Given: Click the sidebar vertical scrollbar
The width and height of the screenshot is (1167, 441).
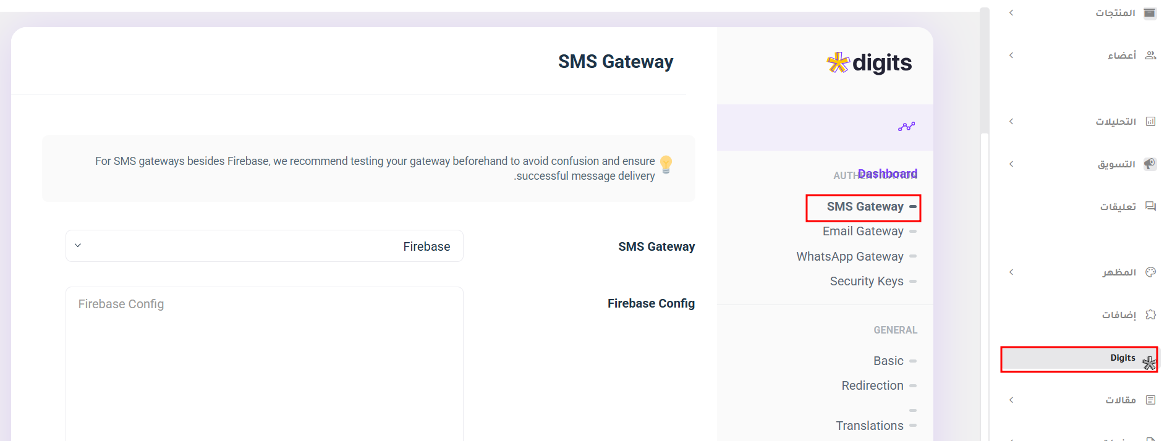Looking at the screenshot, I should (x=985, y=74).
